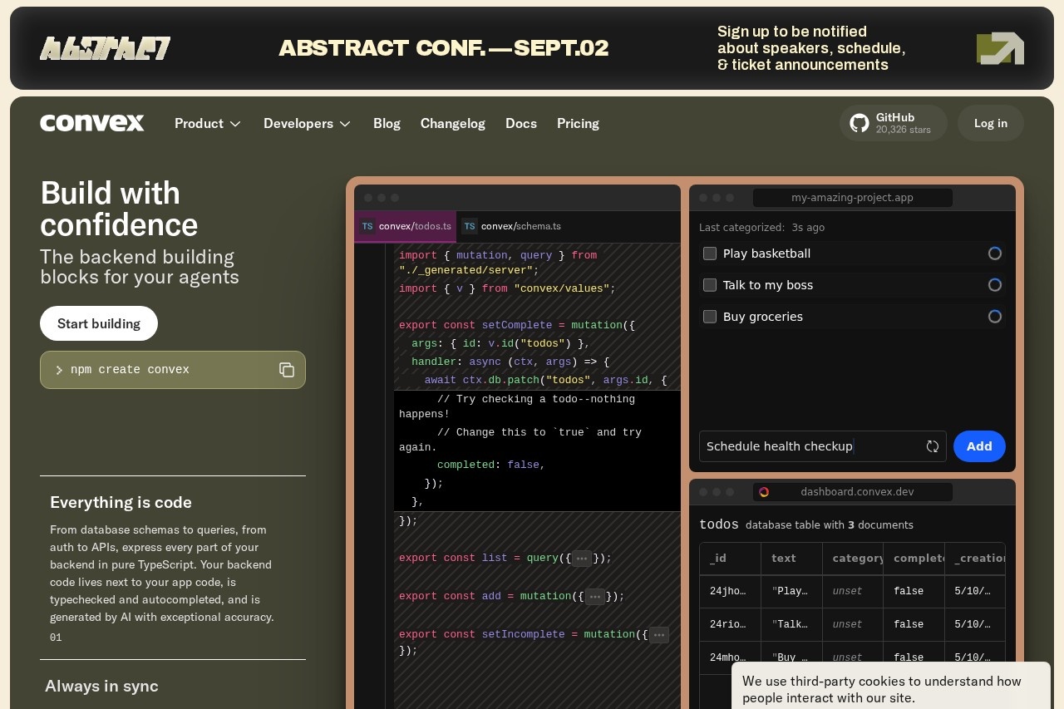
Task: Click the false cell in 24rio… row
Action: pos(914,624)
